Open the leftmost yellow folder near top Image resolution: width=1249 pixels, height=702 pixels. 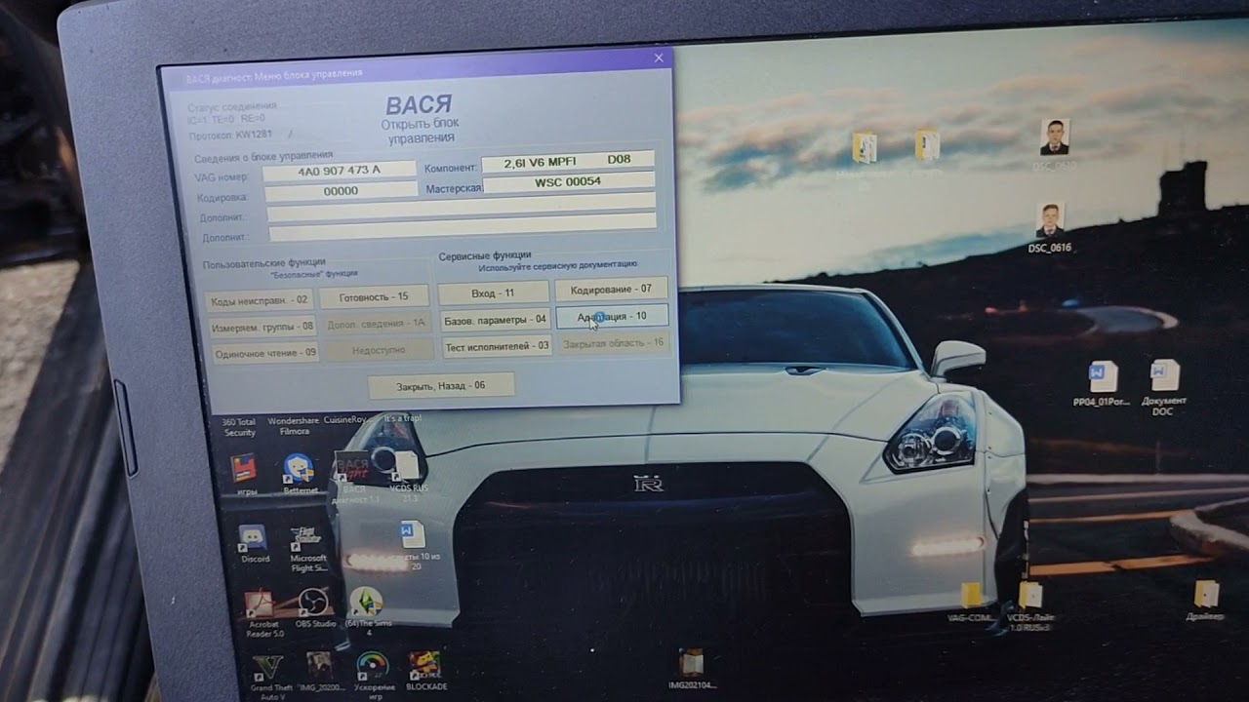[x=865, y=148]
